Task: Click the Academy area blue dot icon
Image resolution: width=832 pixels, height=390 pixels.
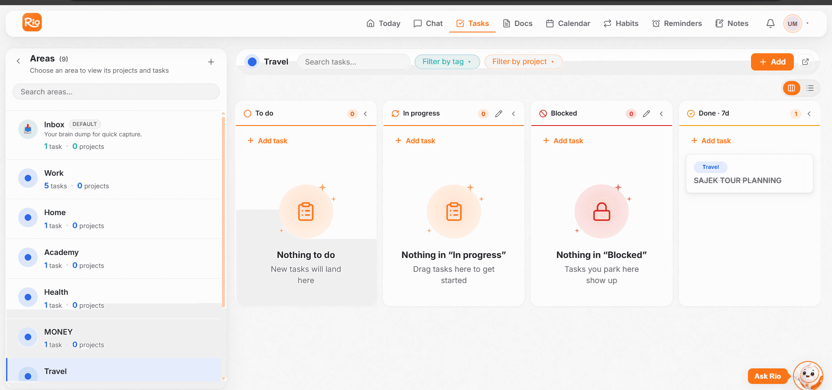Action: point(28,258)
